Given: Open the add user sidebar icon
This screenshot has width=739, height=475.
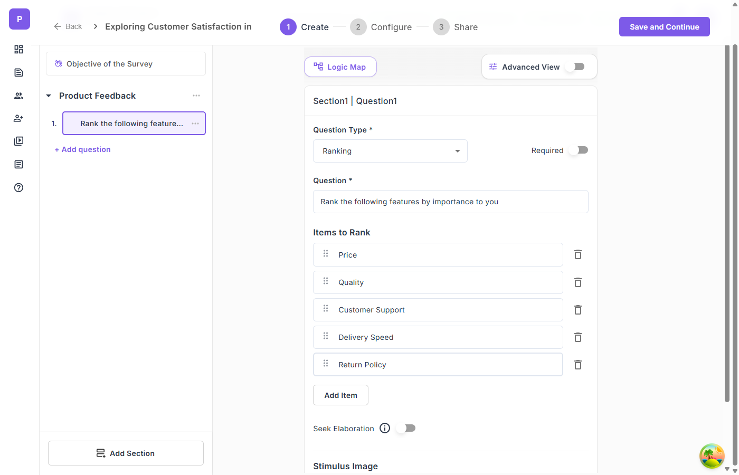Looking at the screenshot, I should coord(18,118).
